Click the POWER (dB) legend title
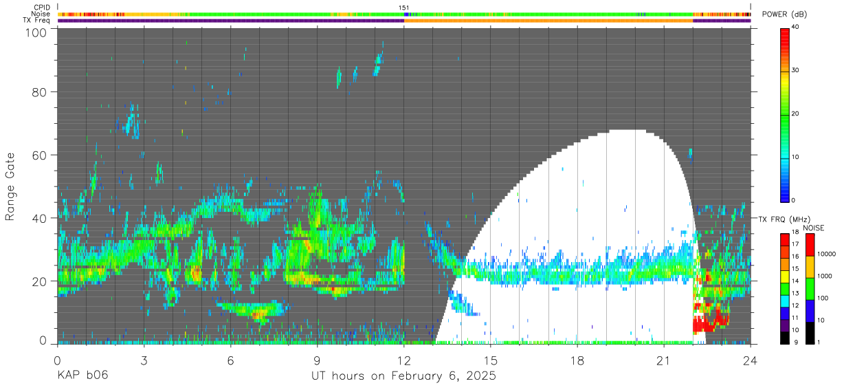844x390 pixels. tap(784, 14)
